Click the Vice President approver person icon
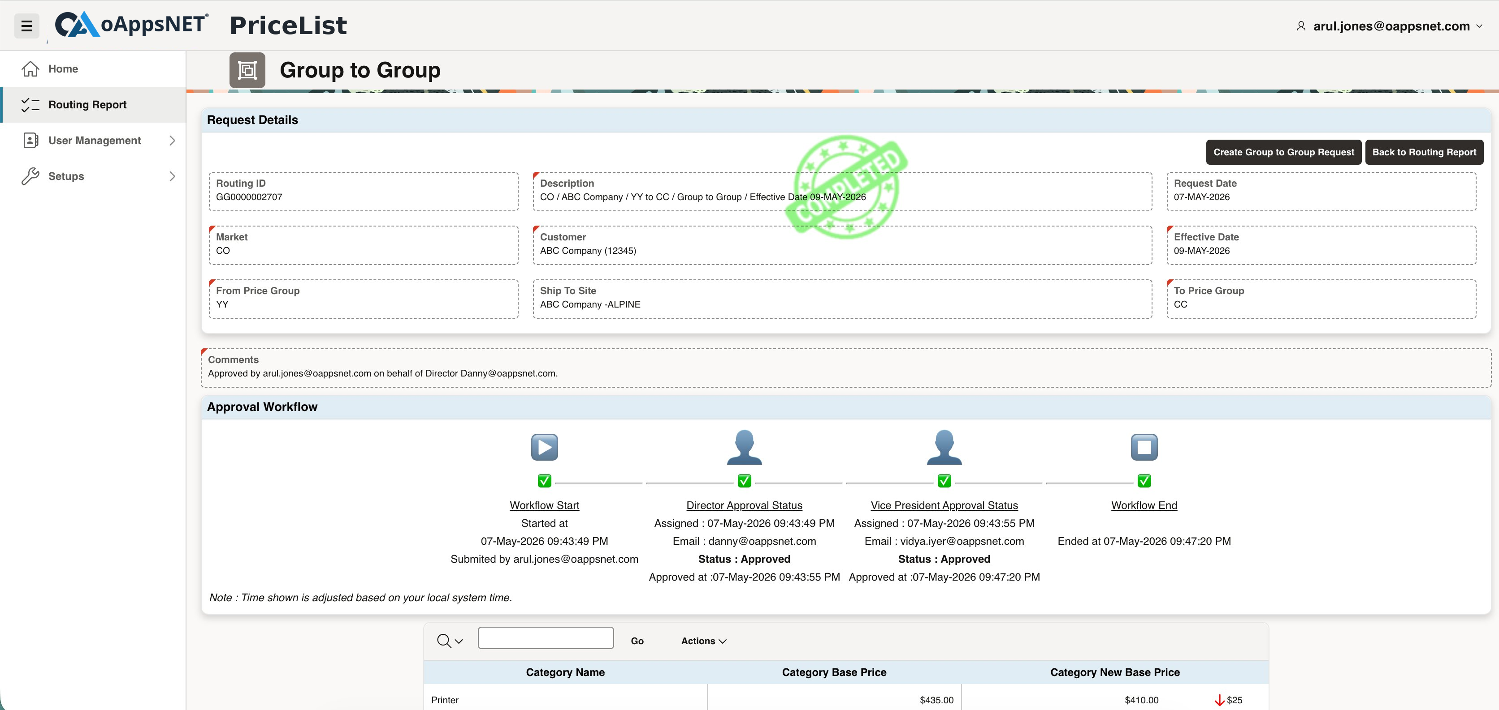This screenshot has height=710, width=1499. [944, 447]
